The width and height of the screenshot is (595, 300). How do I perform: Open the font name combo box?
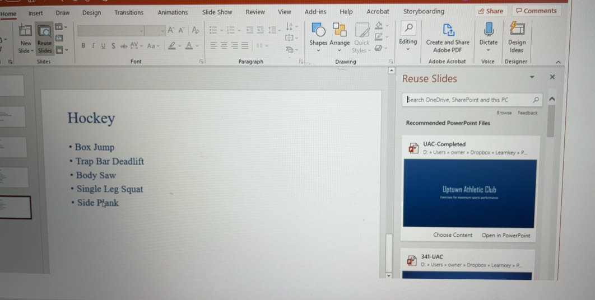tap(111, 31)
